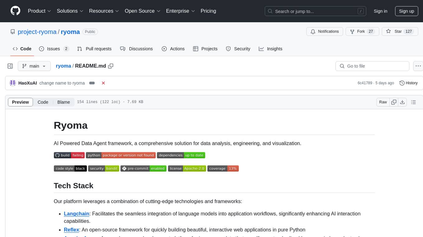Click the pre-commit enabled badge

click(x=144, y=168)
